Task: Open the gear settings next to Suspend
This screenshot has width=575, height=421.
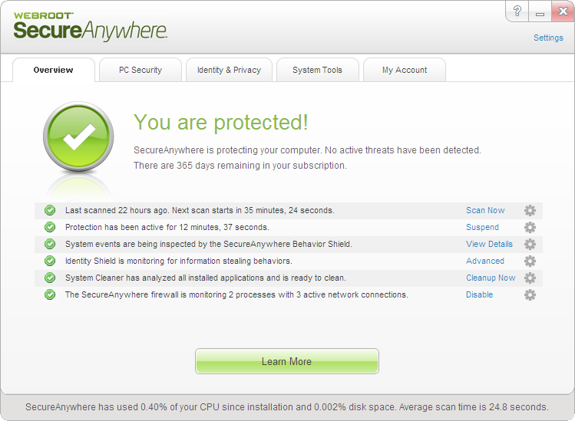Action: (x=530, y=227)
